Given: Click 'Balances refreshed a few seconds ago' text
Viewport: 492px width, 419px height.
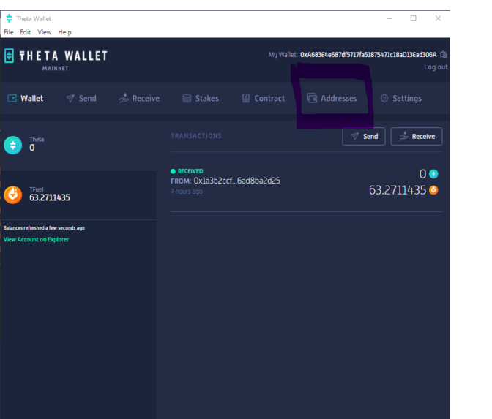Looking at the screenshot, I should tap(44, 228).
